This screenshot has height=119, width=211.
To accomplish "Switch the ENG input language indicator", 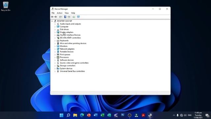I will (190, 115).
